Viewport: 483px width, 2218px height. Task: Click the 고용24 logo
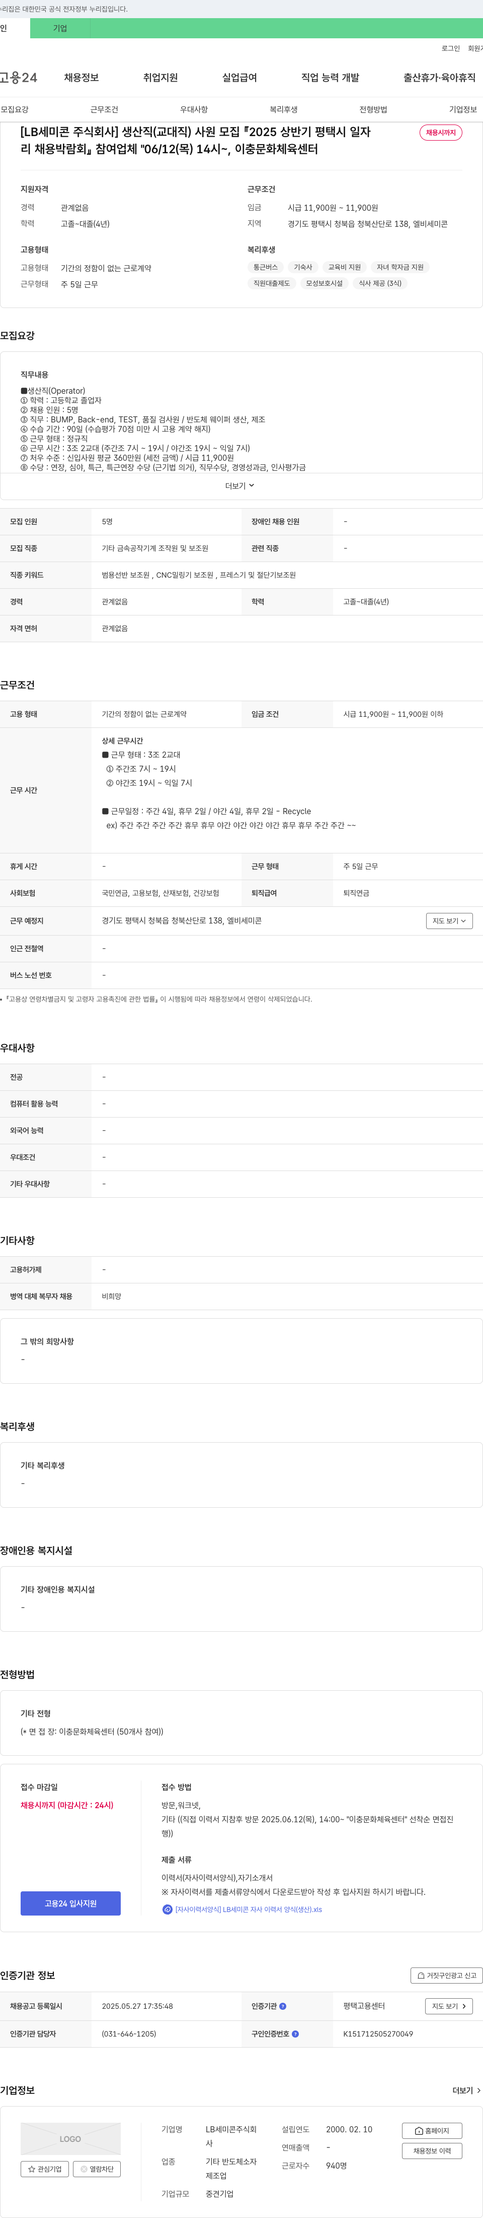(x=18, y=78)
